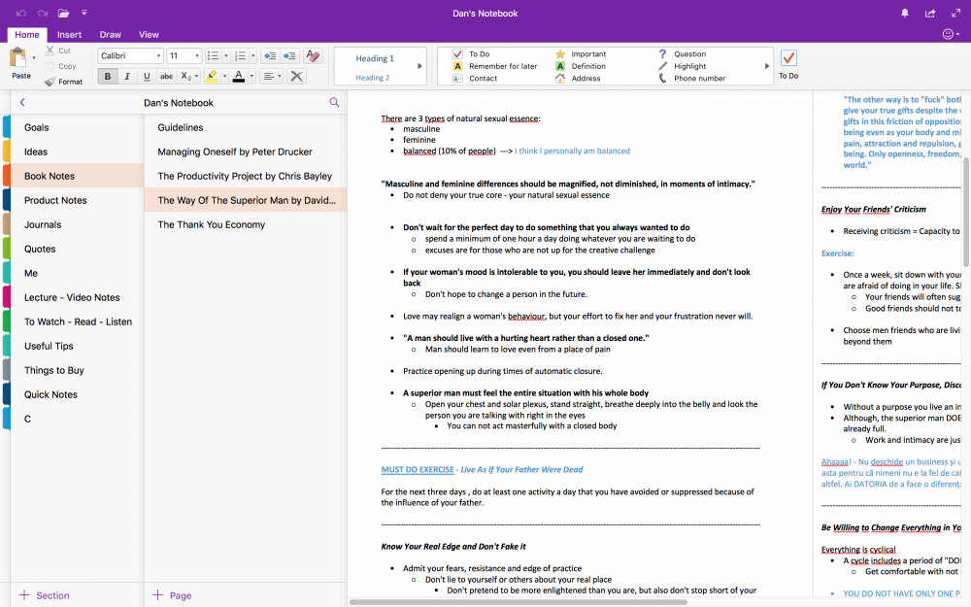Click the share notebook icon
The height and width of the screenshot is (607, 971).
[930, 14]
